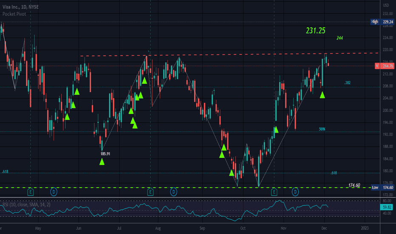Click the 2023 label on the time axis
This screenshot has height=234, width=396.
365,228
